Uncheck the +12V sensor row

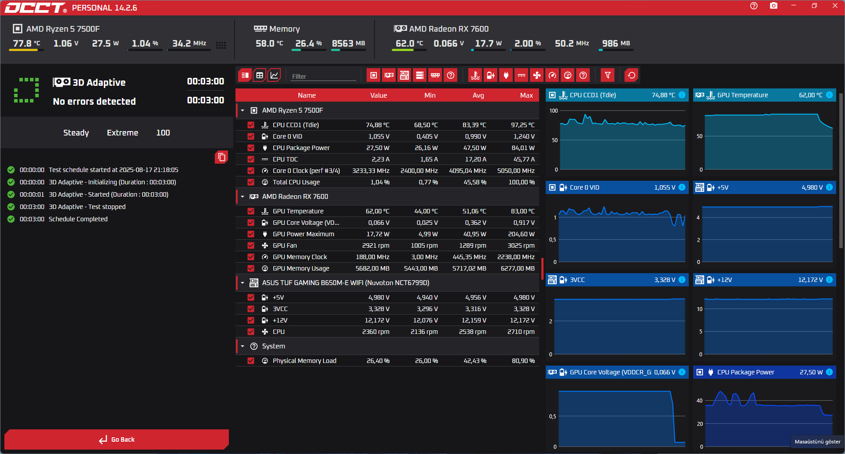251,320
